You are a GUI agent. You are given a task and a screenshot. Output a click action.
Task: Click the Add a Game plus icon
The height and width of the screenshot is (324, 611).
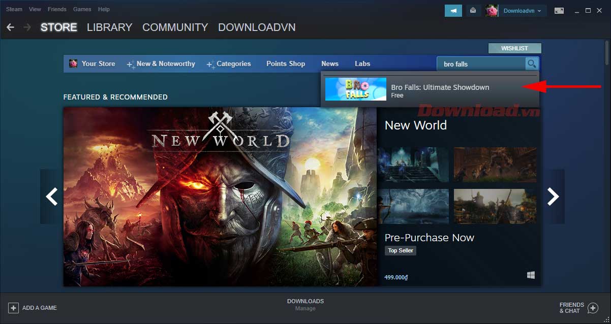point(13,308)
